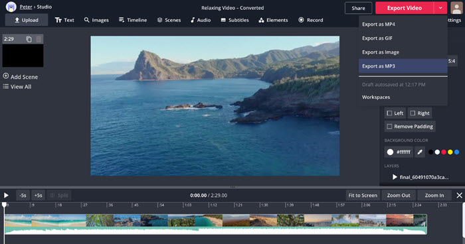Select the final_60491070a3ca layer
The image size is (465, 244).
[420, 177]
